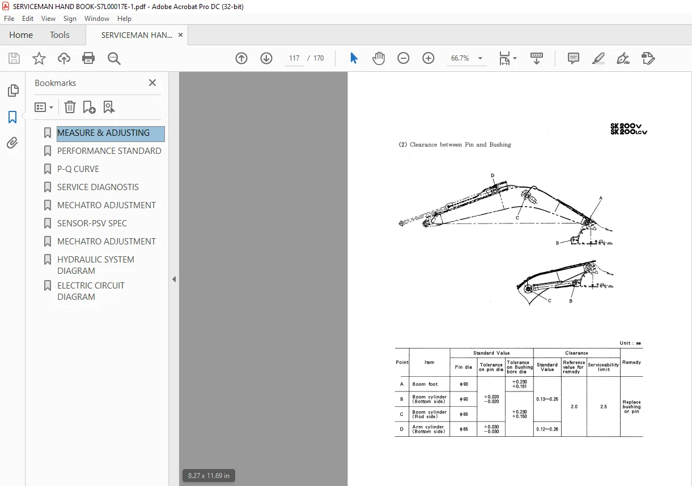The height and width of the screenshot is (486, 692).
Task: Add new bookmark icon
Action: coord(89,107)
